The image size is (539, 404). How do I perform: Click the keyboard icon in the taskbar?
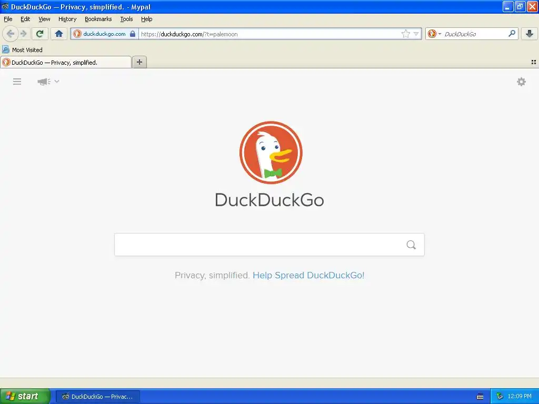pos(480,397)
